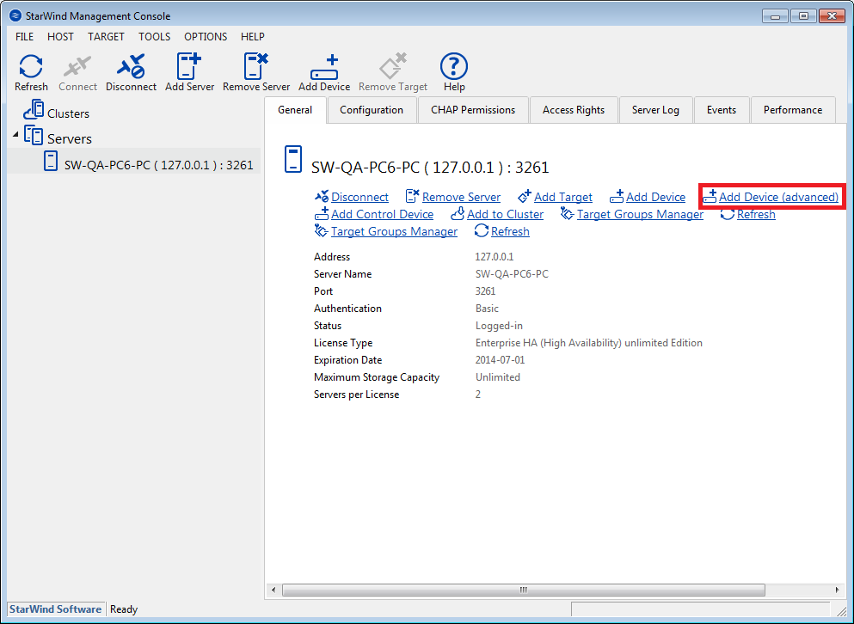Click the Add to Cluster link
The image size is (854, 624).
coord(505,215)
